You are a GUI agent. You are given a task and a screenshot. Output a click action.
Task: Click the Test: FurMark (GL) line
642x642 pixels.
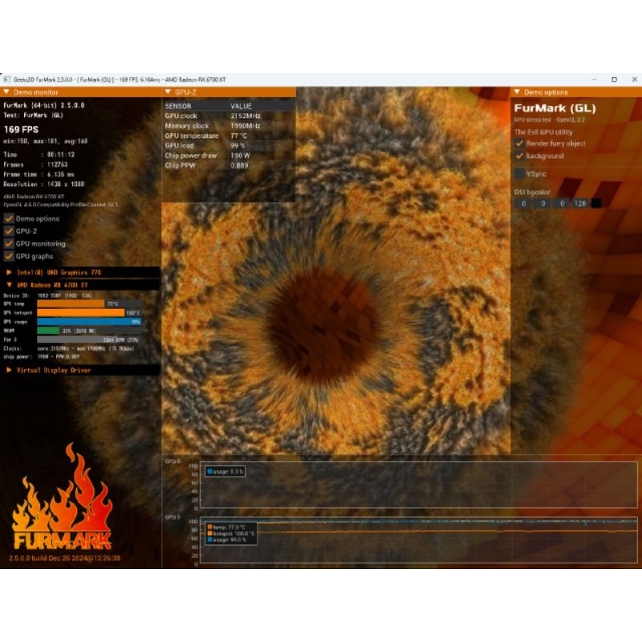click(33, 116)
